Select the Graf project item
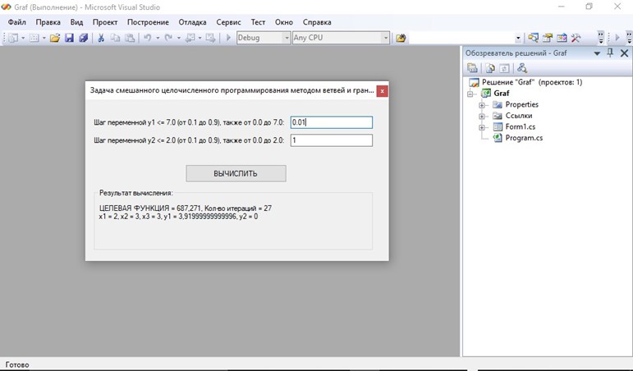 502,94
